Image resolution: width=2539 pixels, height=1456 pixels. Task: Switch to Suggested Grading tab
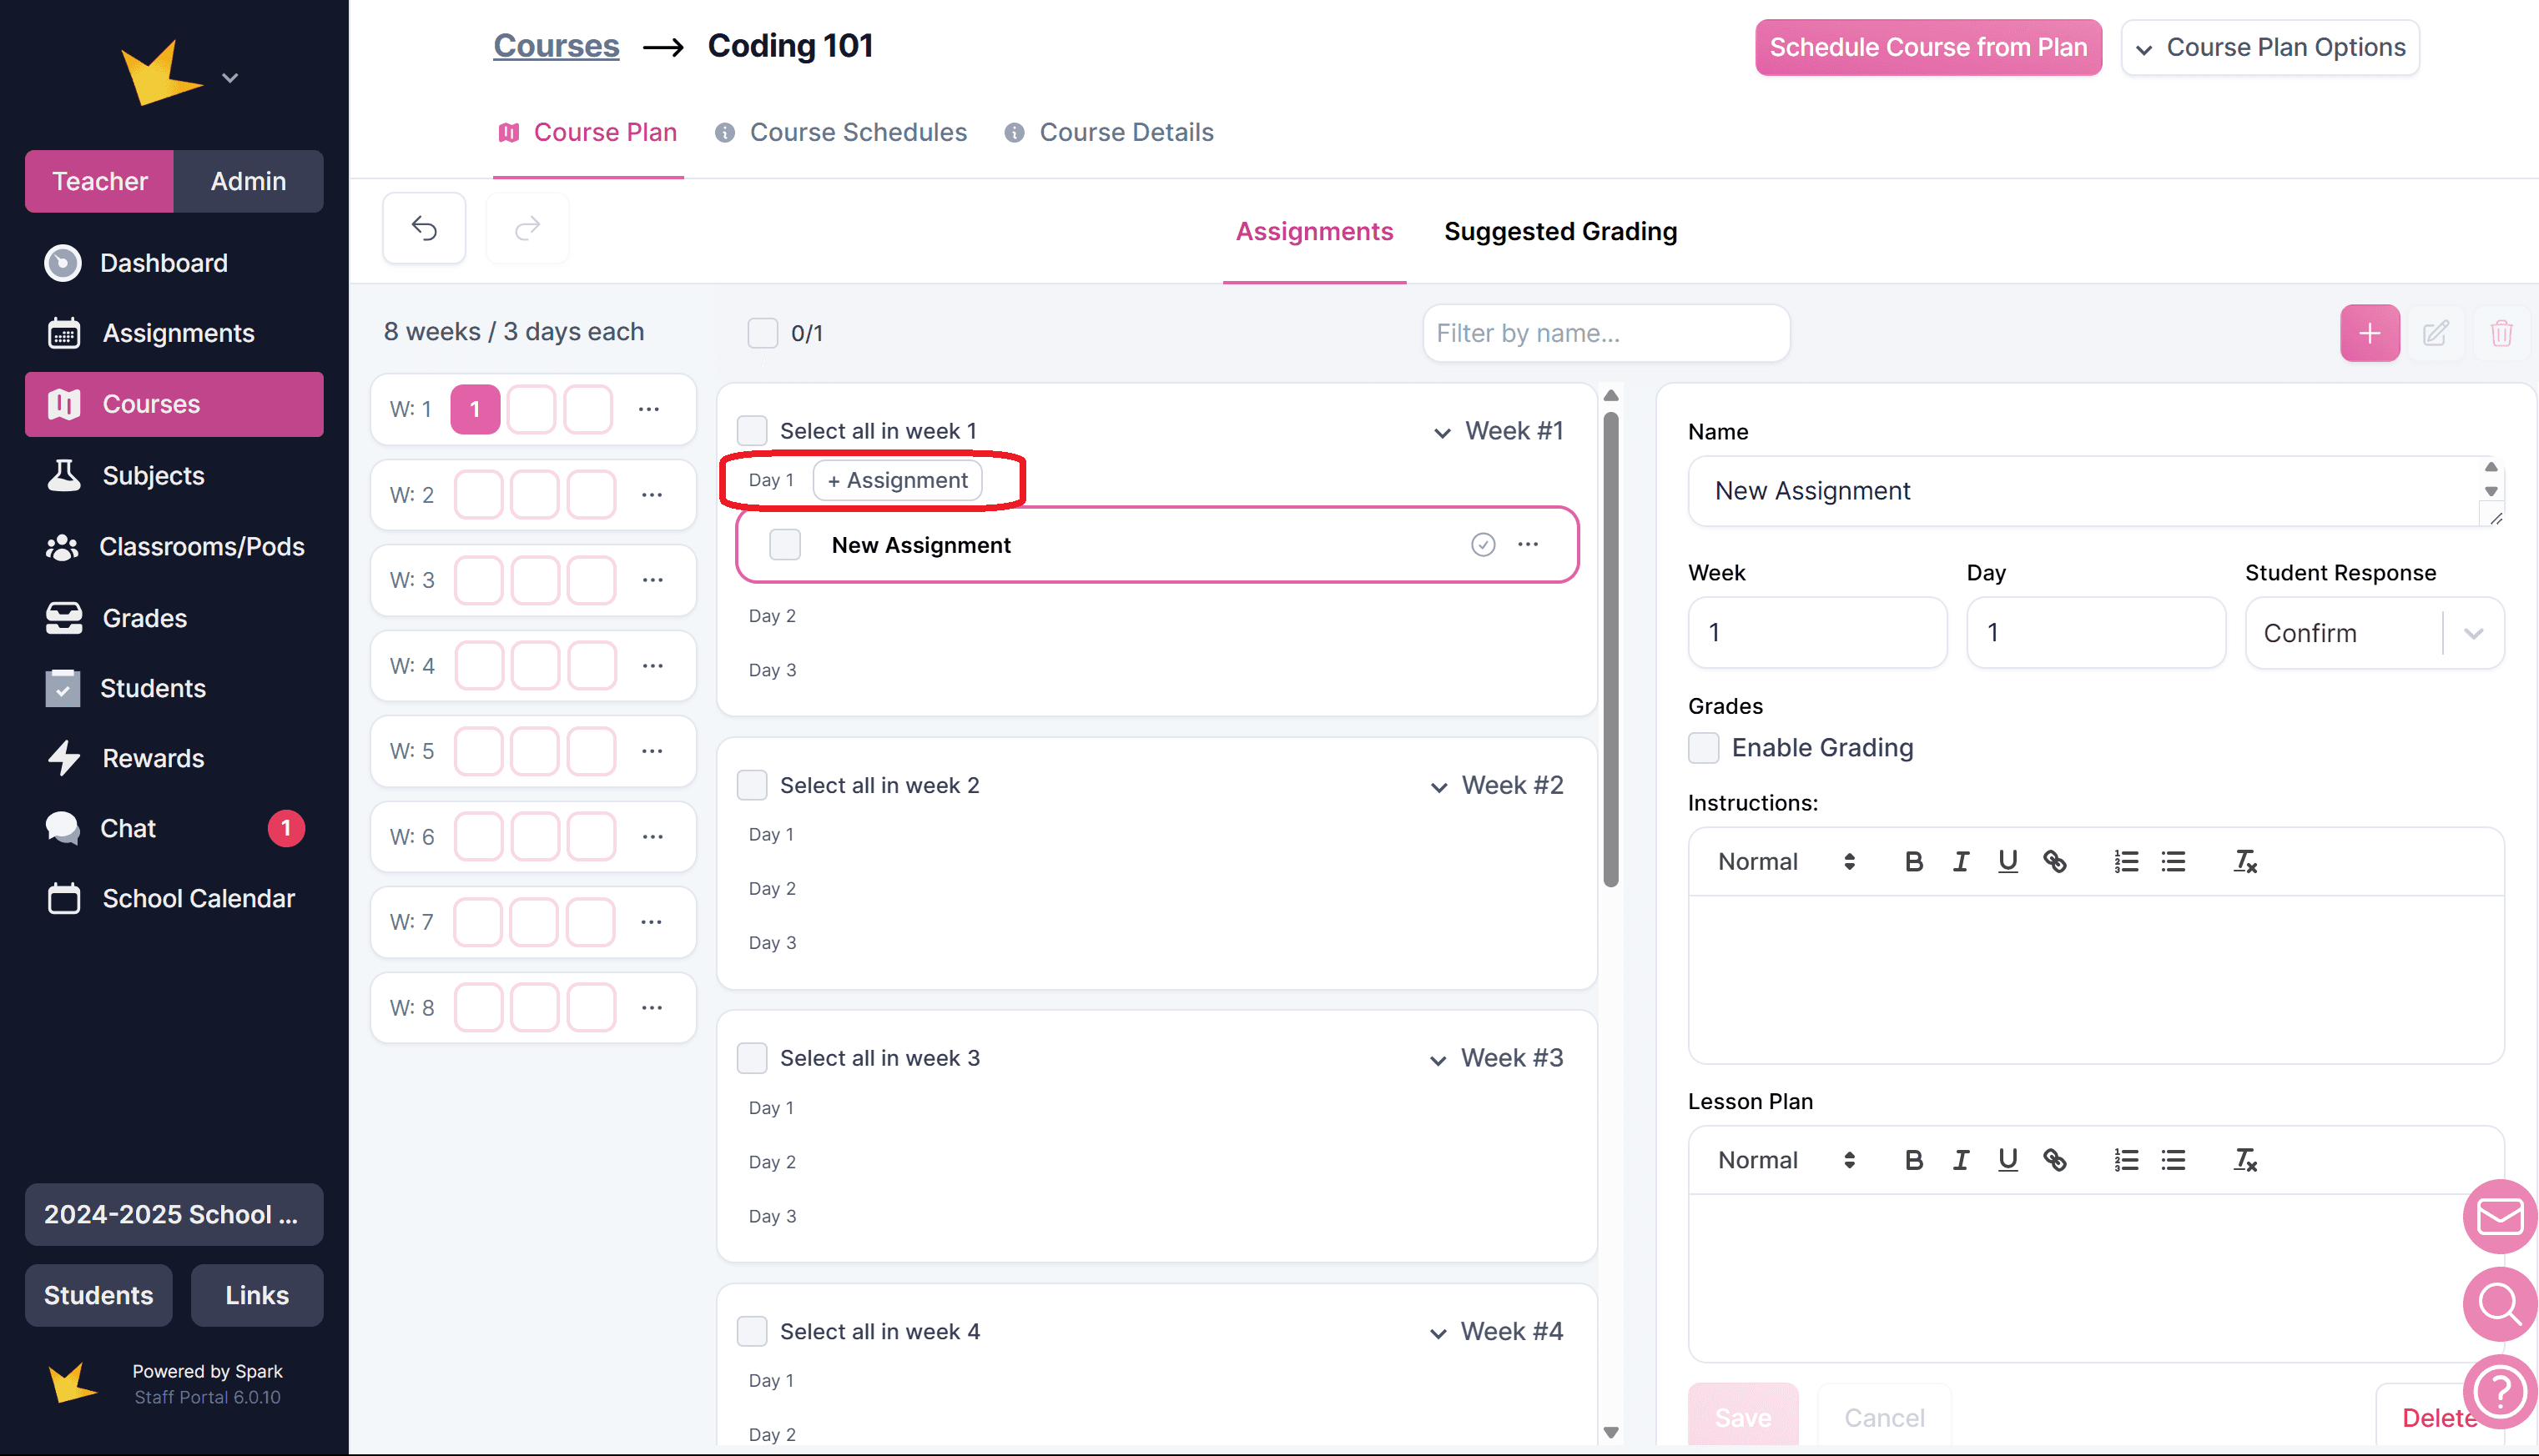click(1559, 231)
